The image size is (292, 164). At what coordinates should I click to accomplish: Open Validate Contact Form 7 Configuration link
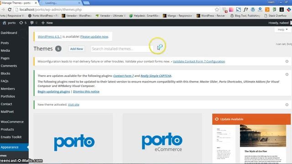199,61
